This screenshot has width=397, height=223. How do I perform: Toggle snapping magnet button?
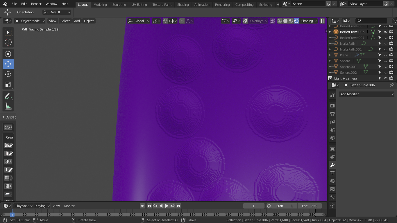[165, 21]
